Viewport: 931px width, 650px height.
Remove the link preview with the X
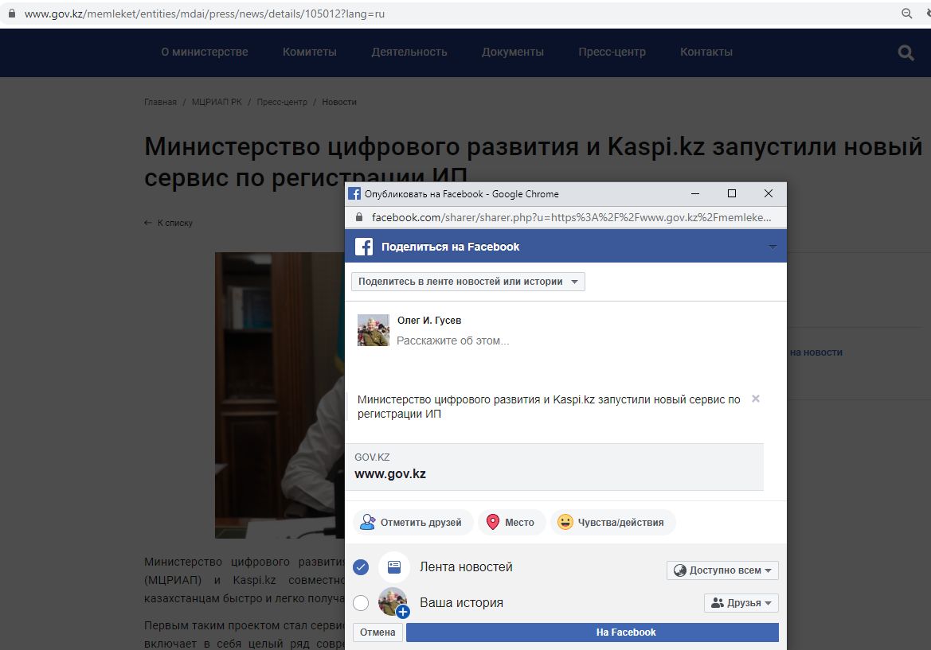click(x=756, y=399)
